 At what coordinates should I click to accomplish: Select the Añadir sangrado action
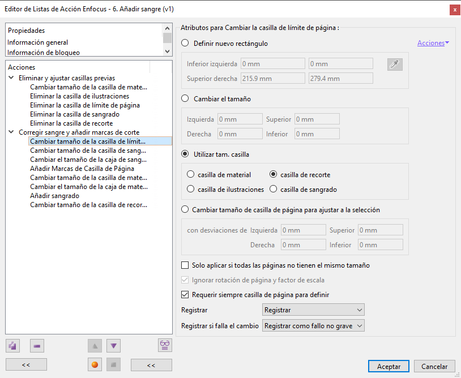click(54, 196)
